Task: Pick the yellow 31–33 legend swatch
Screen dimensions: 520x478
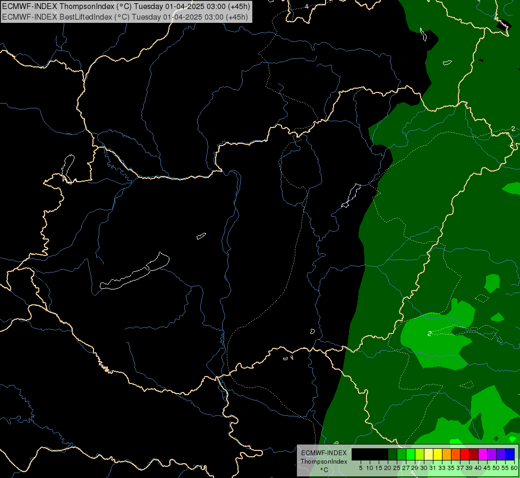Action: (438, 454)
